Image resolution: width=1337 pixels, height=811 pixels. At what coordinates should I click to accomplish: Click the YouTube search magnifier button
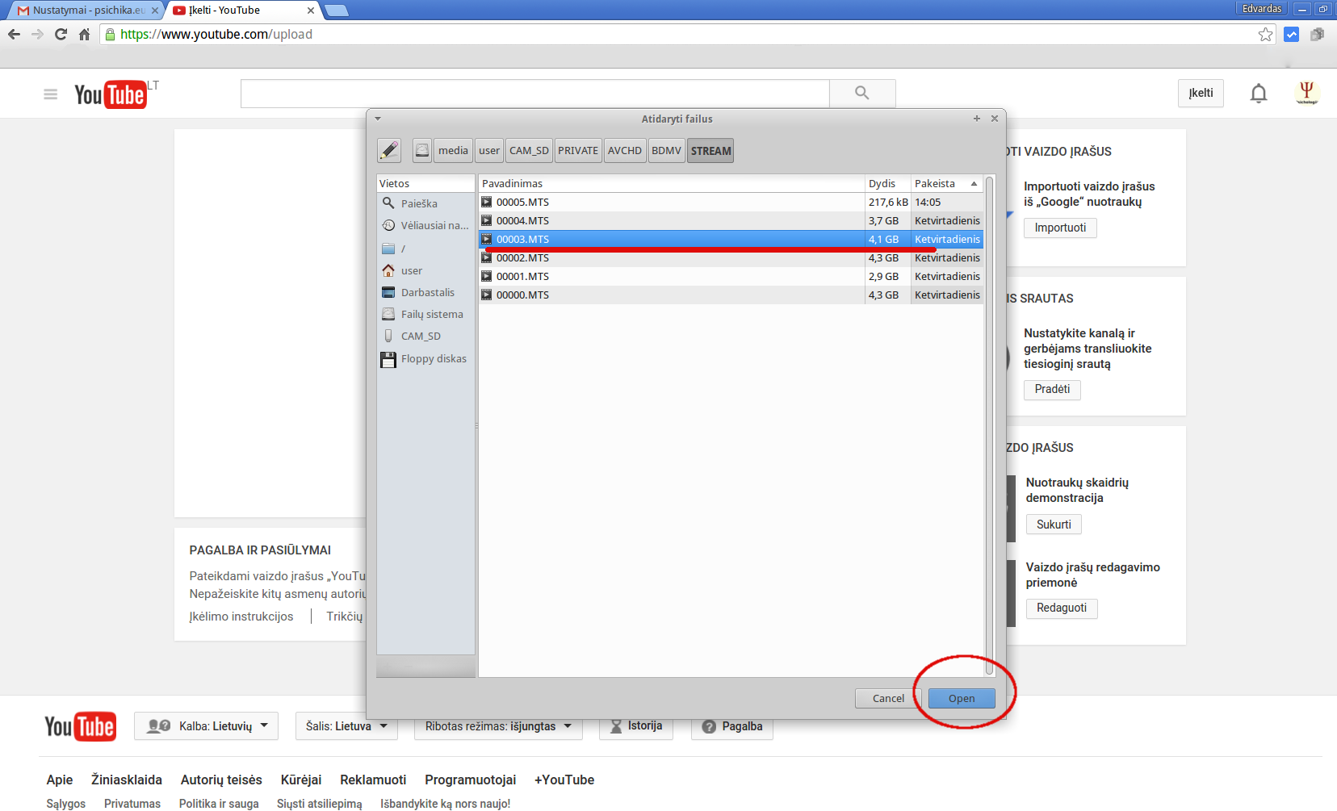click(x=862, y=93)
